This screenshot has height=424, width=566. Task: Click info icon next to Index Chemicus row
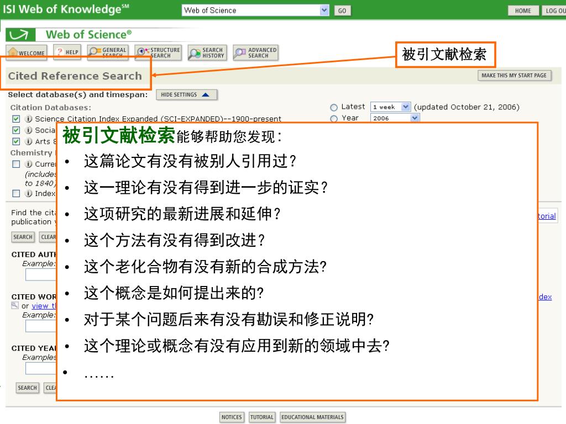point(29,193)
